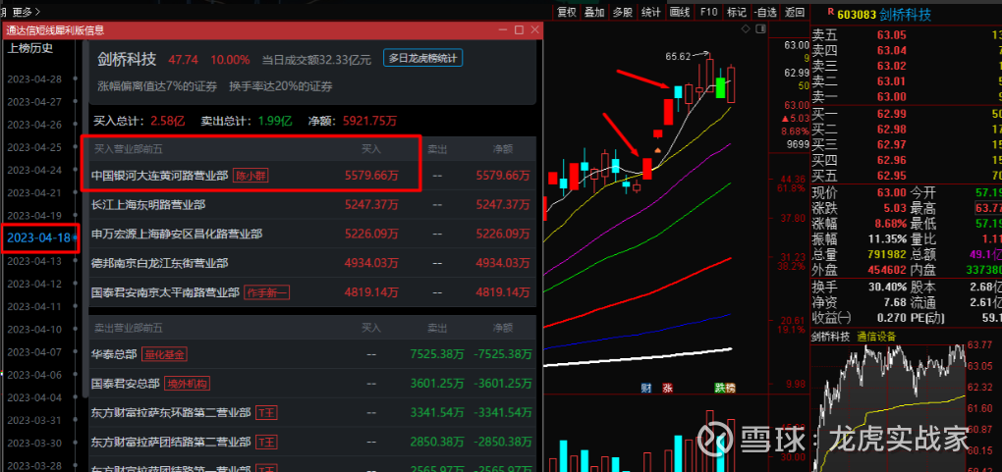The image size is (1002, 472).
Task: Select date 2023-04-04 in 上榜历史
Action: pyautogui.click(x=34, y=397)
